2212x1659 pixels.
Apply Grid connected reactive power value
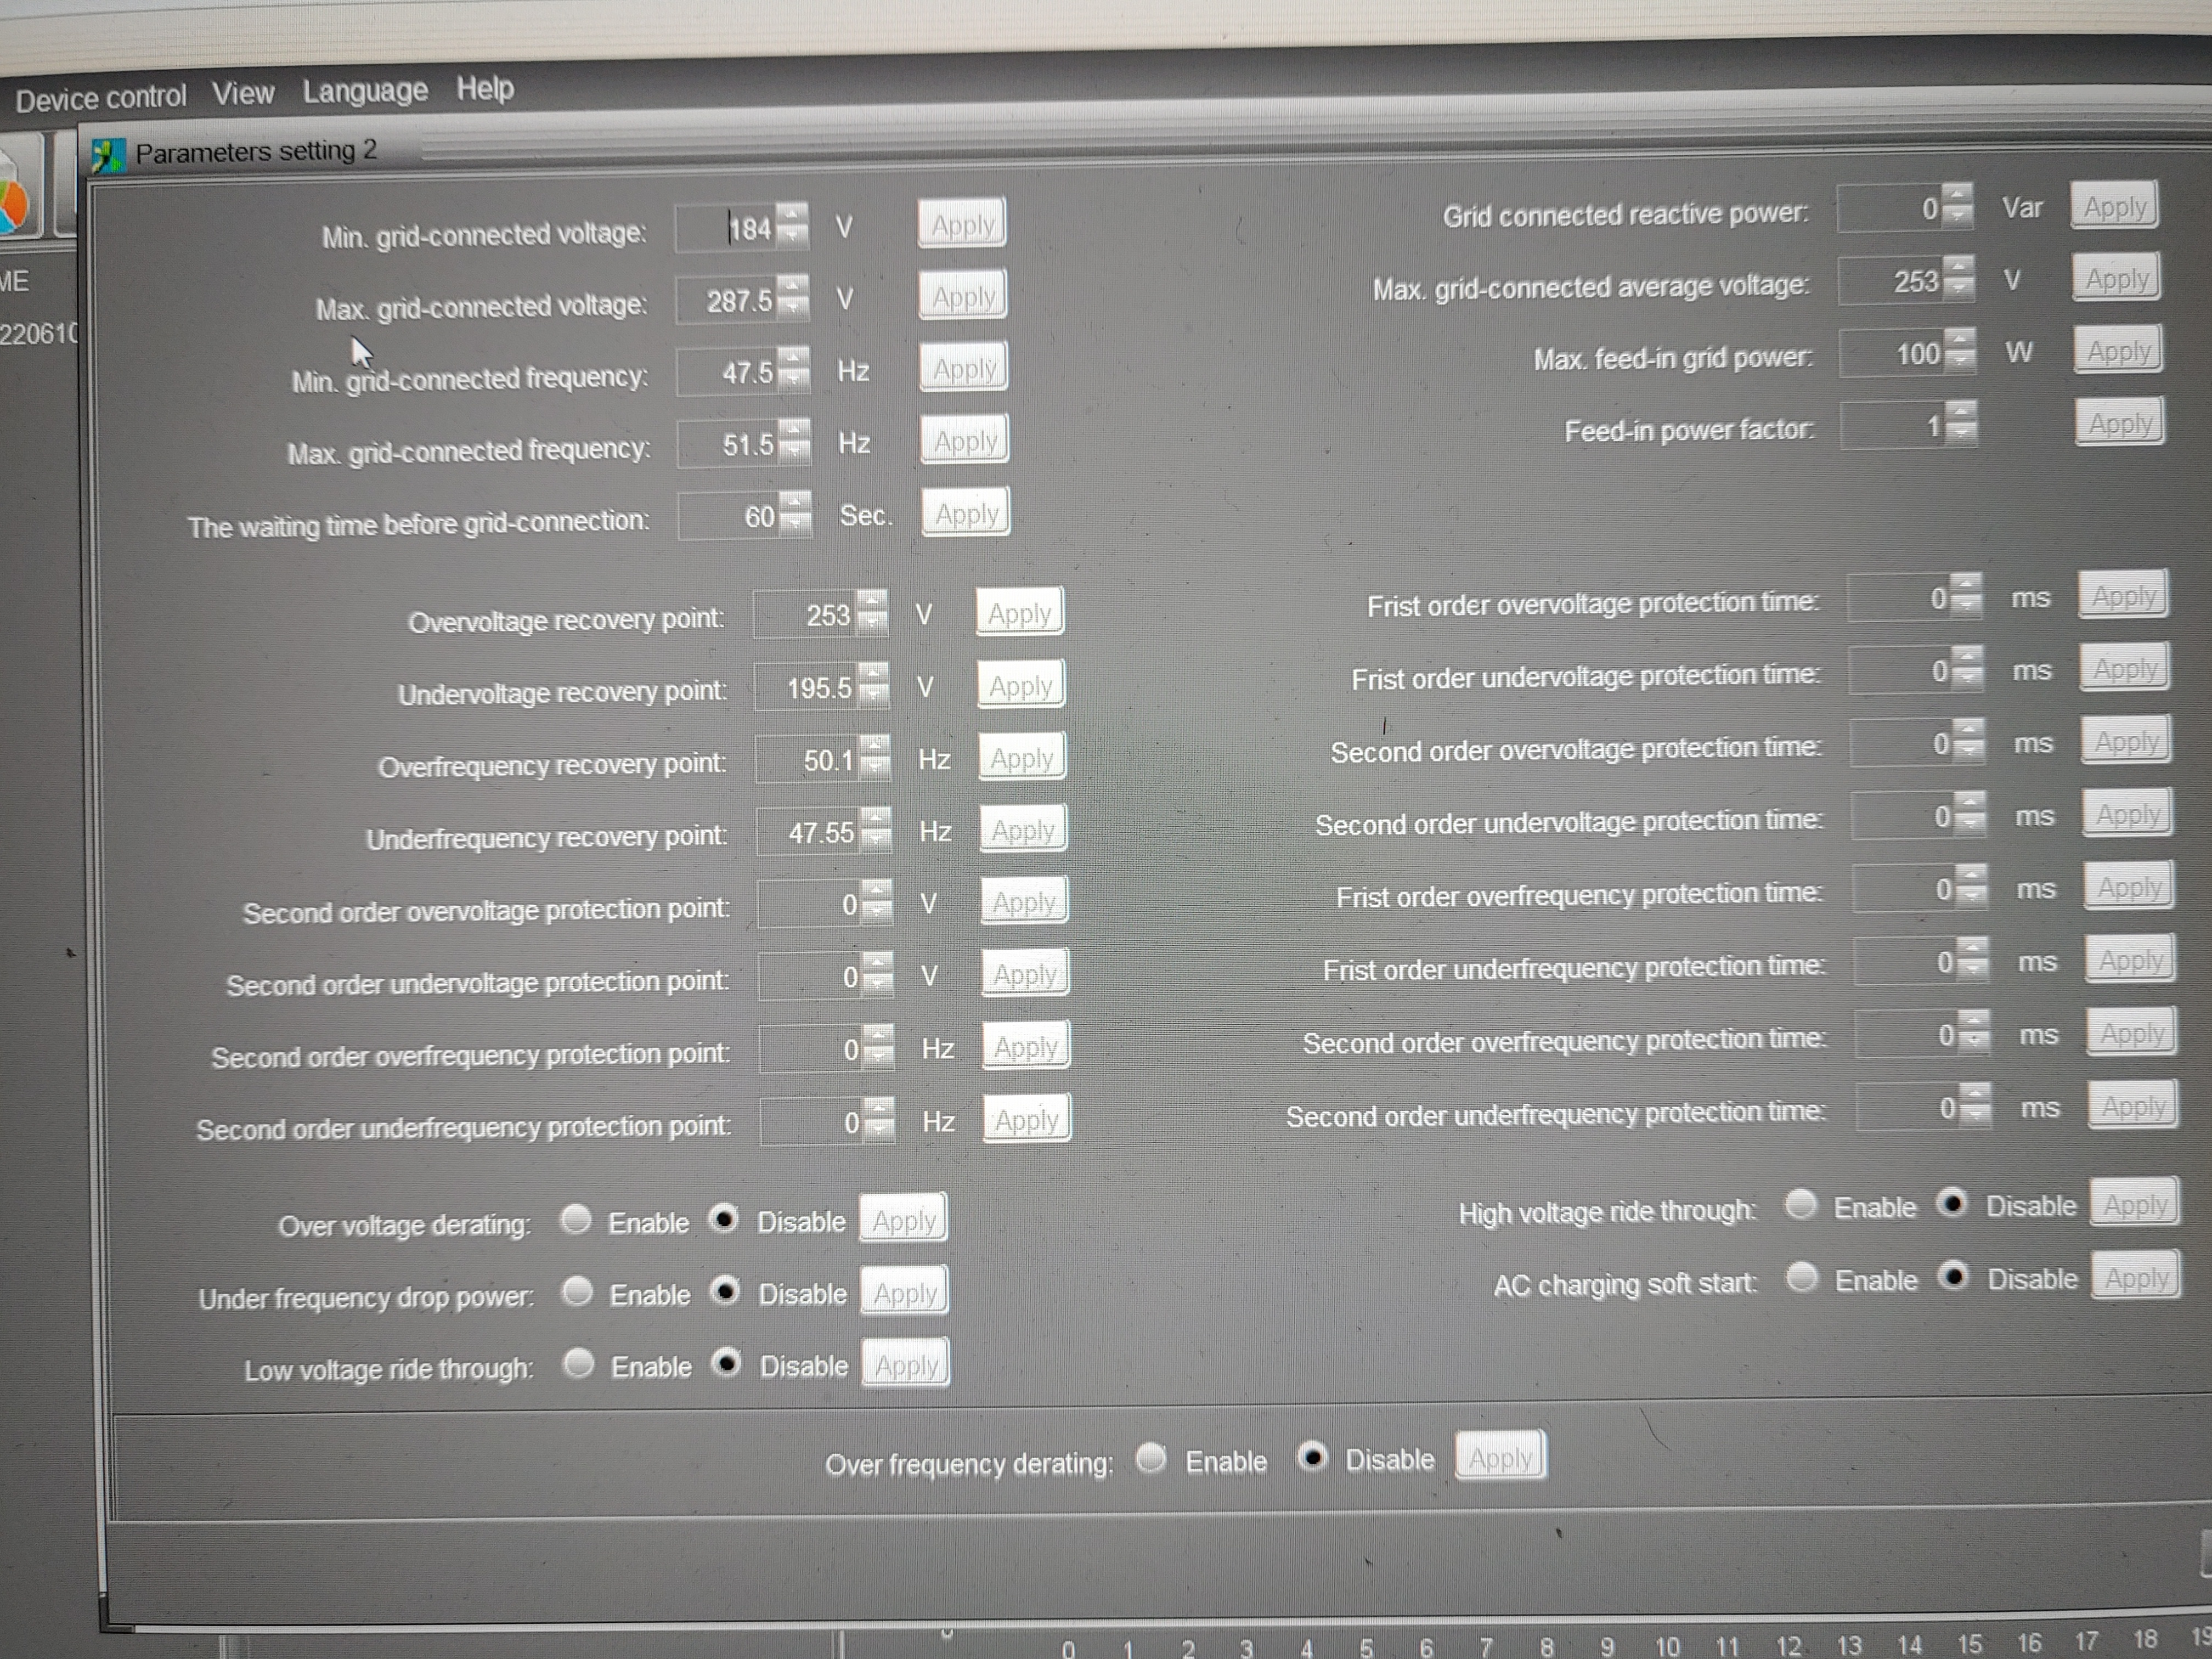pyautogui.click(x=2114, y=207)
